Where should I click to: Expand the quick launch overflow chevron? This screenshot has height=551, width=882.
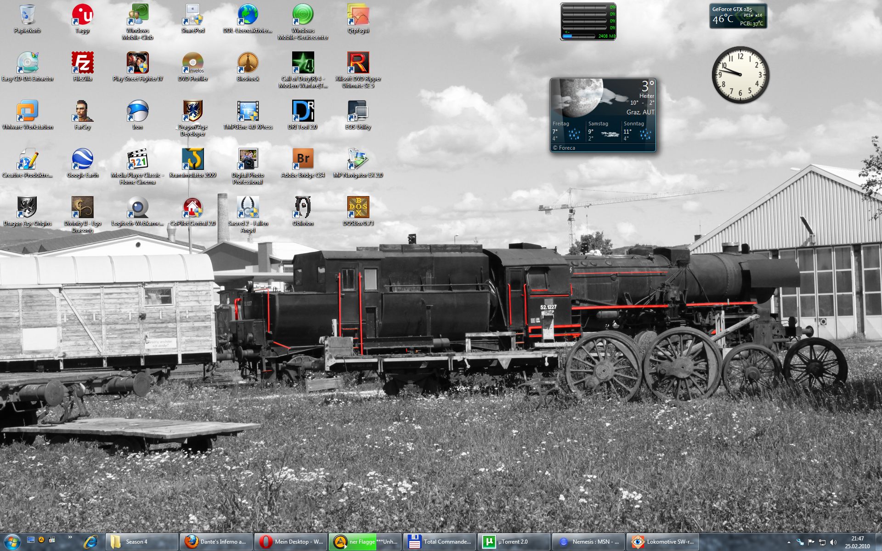pyautogui.click(x=70, y=537)
